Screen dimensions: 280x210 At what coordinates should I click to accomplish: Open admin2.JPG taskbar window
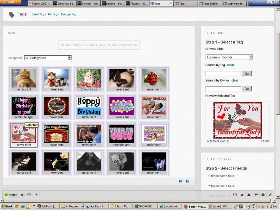tap(220, 206)
